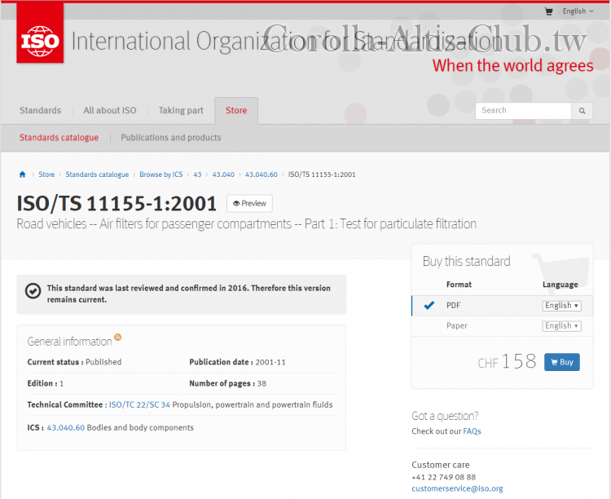This screenshot has width=611, height=499.
Task: Click the confirmed-status checkmark icon
Action: click(x=33, y=290)
